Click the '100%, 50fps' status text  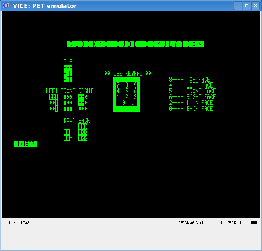pos(16,222)
